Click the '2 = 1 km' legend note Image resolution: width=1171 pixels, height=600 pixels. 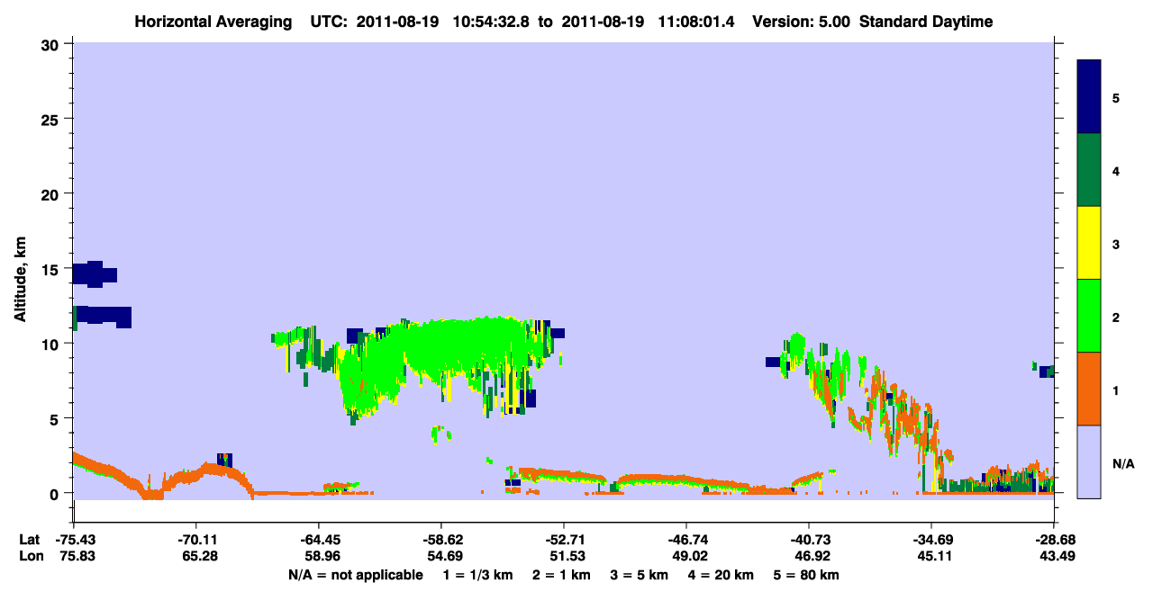561,575
